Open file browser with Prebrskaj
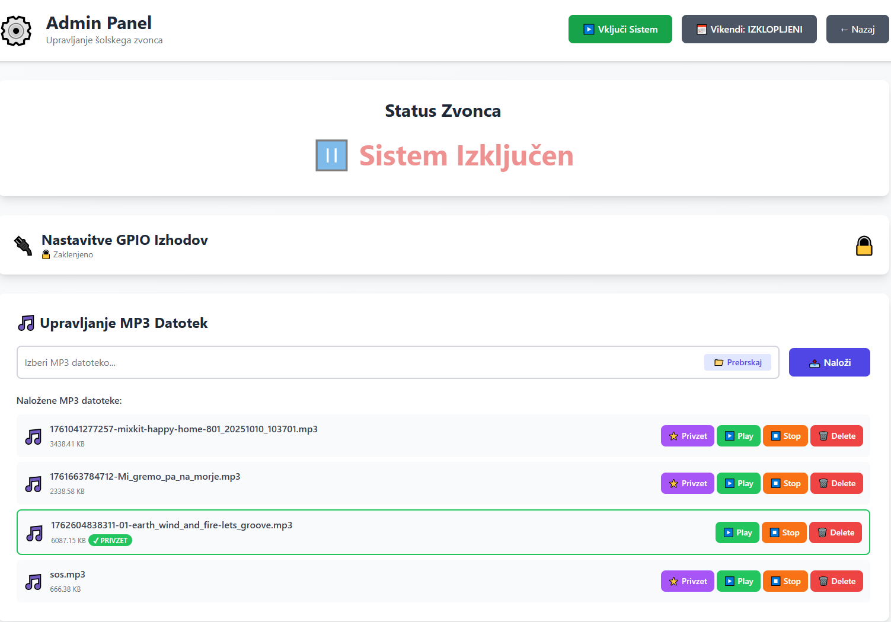Image resolution: width=891 pixels, height=622 pixels. click(x=737, y=362)
